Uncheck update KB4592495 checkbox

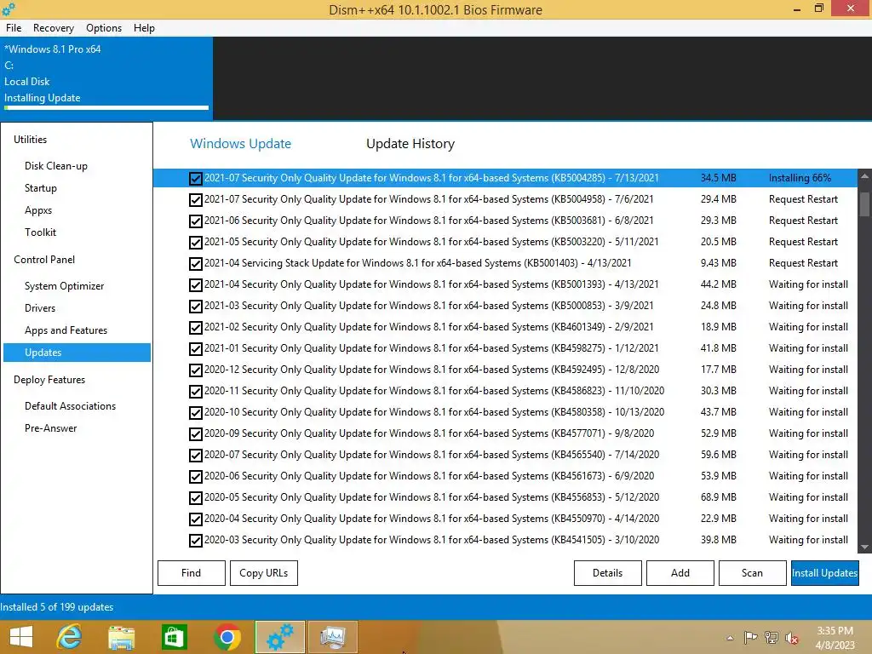point(195,370)
